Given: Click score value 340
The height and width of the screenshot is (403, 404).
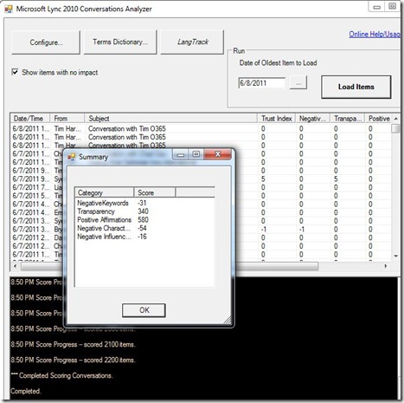Looking at the screenshot, I should pos(143,211).
